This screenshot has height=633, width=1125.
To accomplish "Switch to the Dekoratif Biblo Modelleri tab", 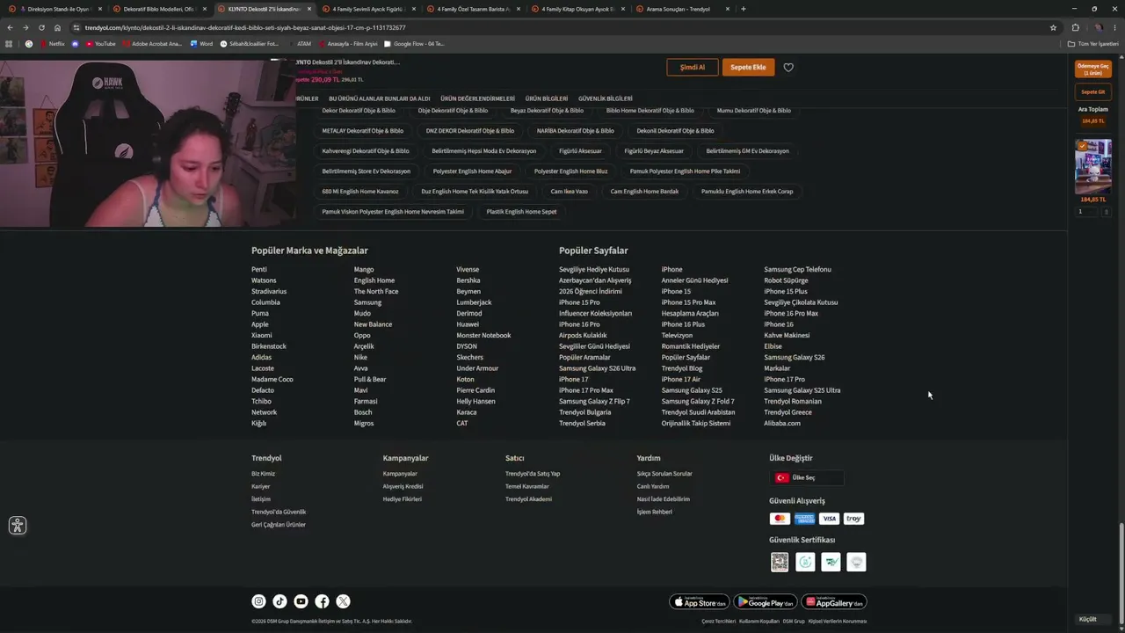I will [158, 9].
